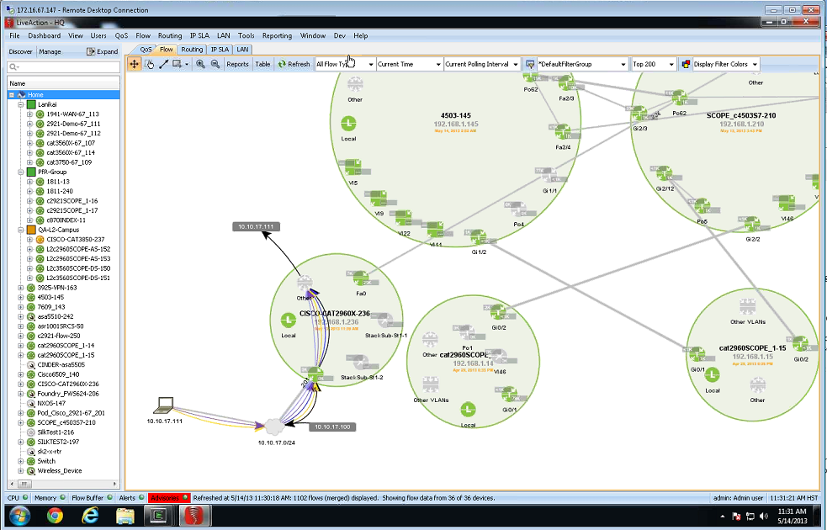
Task: Click the Name column header
Action: click(63, 83)
